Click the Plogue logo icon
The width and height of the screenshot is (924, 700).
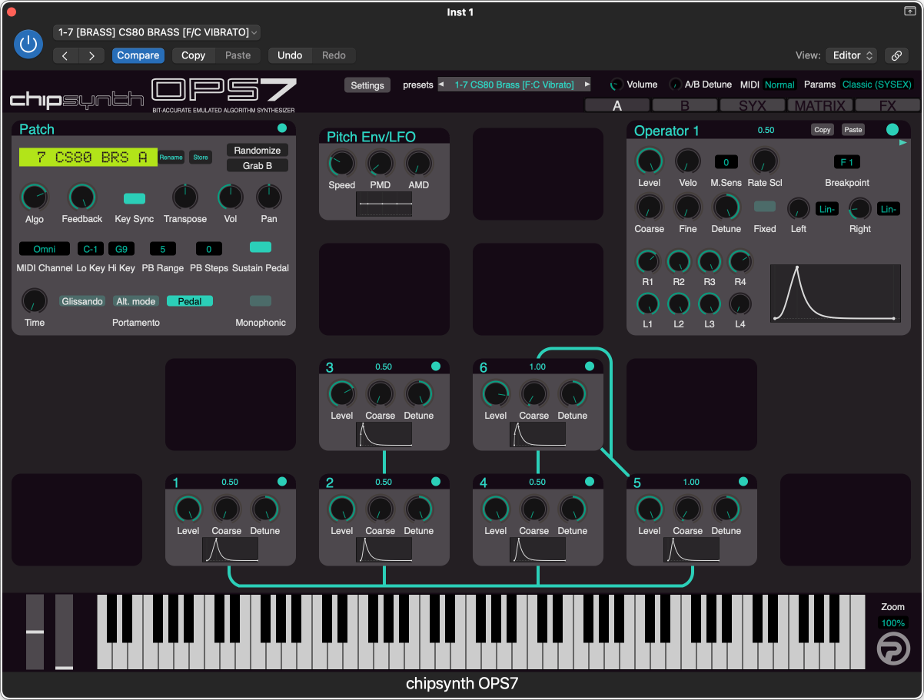tap(893, 649)
